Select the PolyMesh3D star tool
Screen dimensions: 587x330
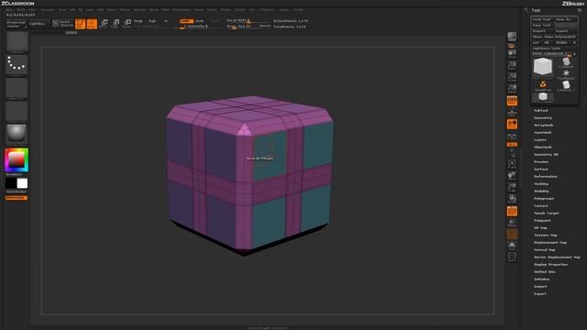[x=566, y=74]
